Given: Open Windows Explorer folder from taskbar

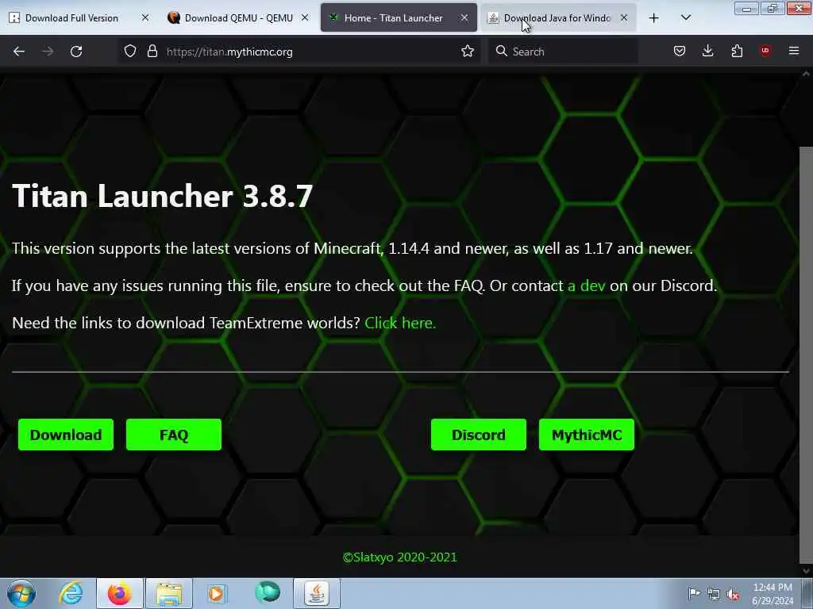Looking at the screenshot, I should tap(169, 593).
